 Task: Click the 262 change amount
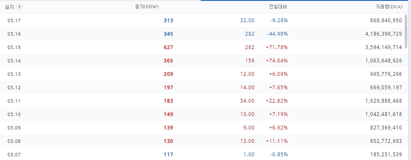coord(250,47)
